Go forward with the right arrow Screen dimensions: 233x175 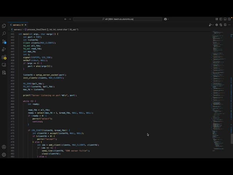(x=70, y=19)
